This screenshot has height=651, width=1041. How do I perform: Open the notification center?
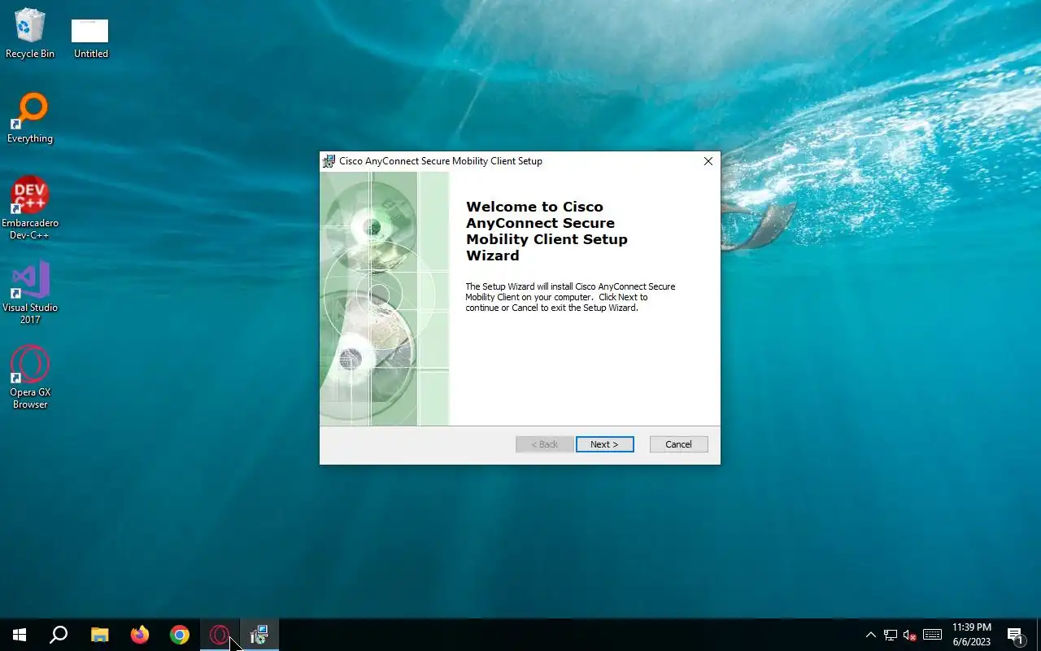click(x=1014, y=635)
